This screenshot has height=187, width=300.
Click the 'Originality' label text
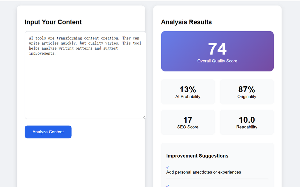(x=247, y=96)
